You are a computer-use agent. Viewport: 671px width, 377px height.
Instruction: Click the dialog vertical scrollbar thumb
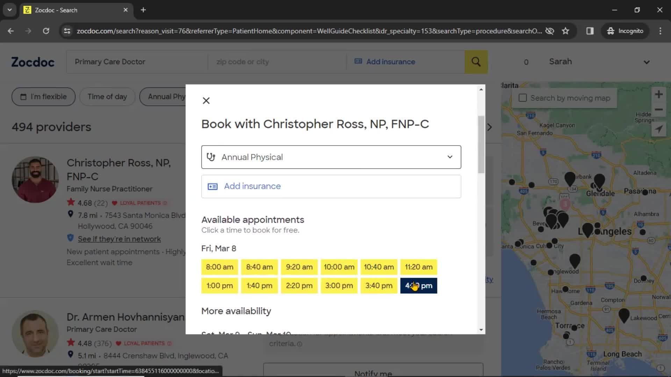click(x=481, y=144)
